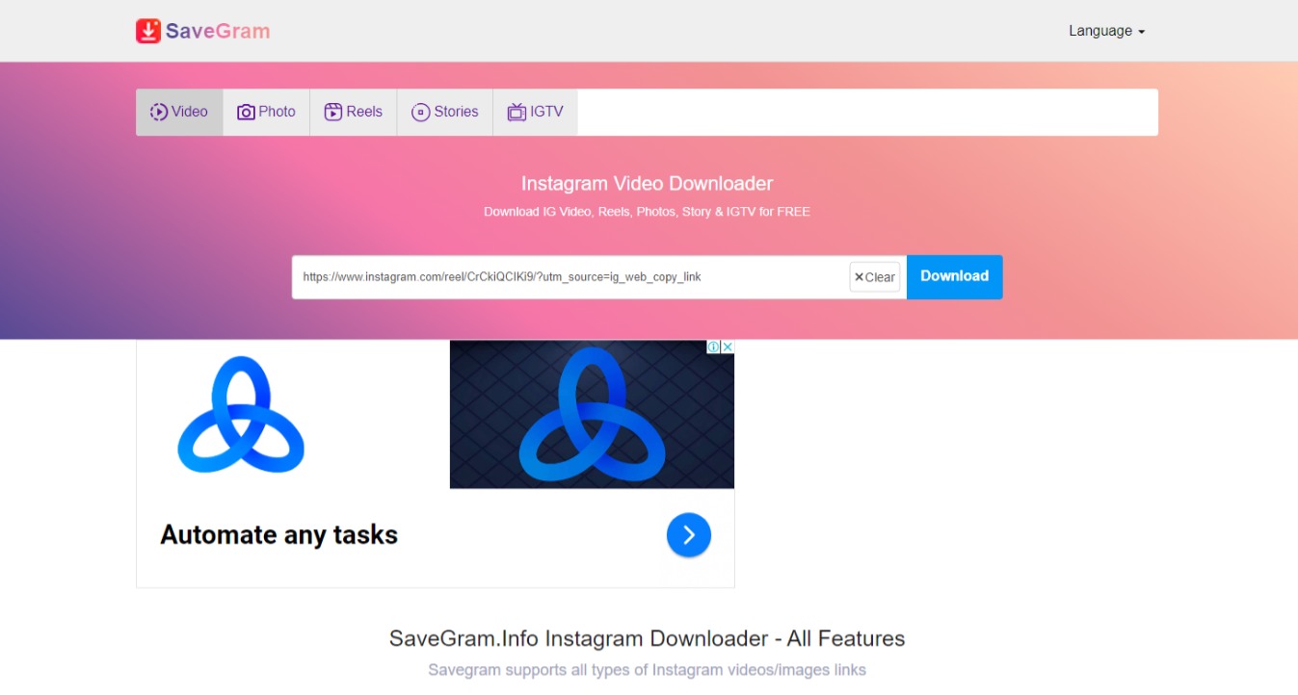The width and height of the screenshot is (1298, 695).
Task: Open the 'Automate any tasks' ad headline
Action: click(279, 534)
